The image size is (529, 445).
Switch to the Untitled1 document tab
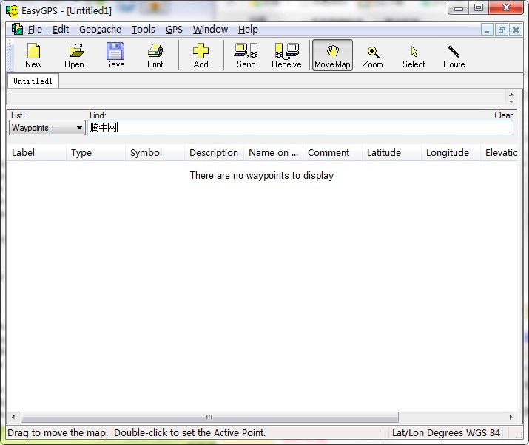pyautogui.click(x=33, y=81)
